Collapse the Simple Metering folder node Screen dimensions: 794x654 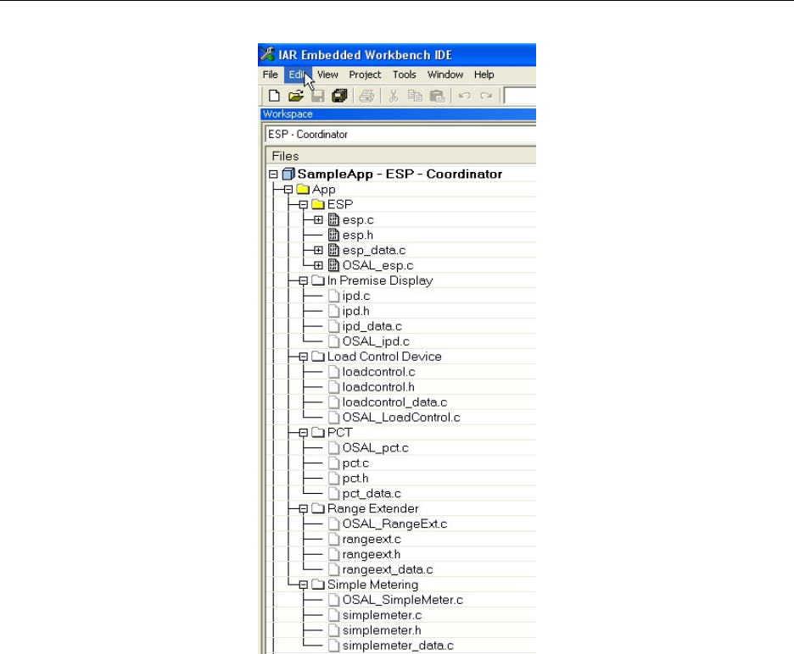(x=304, y=585)
